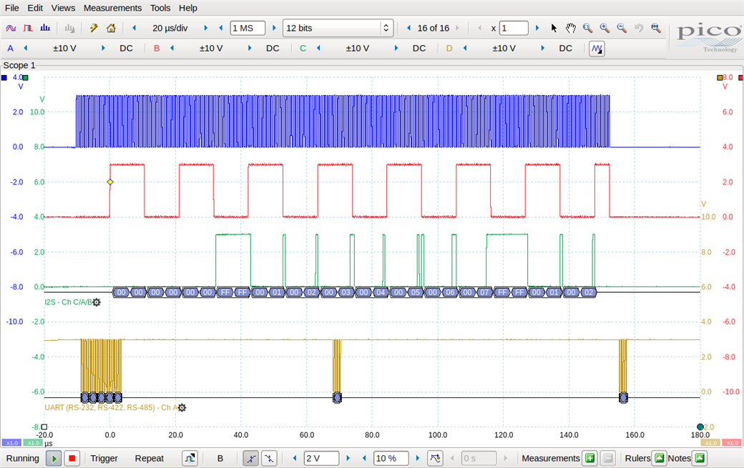Open the Help menu

pyautogui.click(x=188, y=8)
